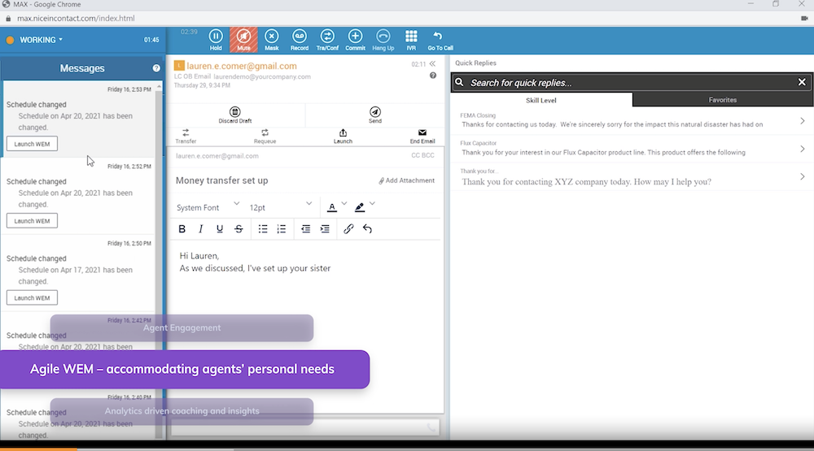The height and width of the screenshot is (451, 814).
Task: Toggle underline formatting
Action: (x=220, y=228)
